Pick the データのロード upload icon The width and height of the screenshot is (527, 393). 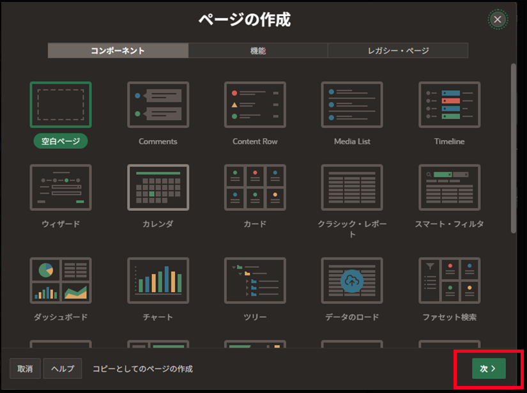[x=352, y=281]
